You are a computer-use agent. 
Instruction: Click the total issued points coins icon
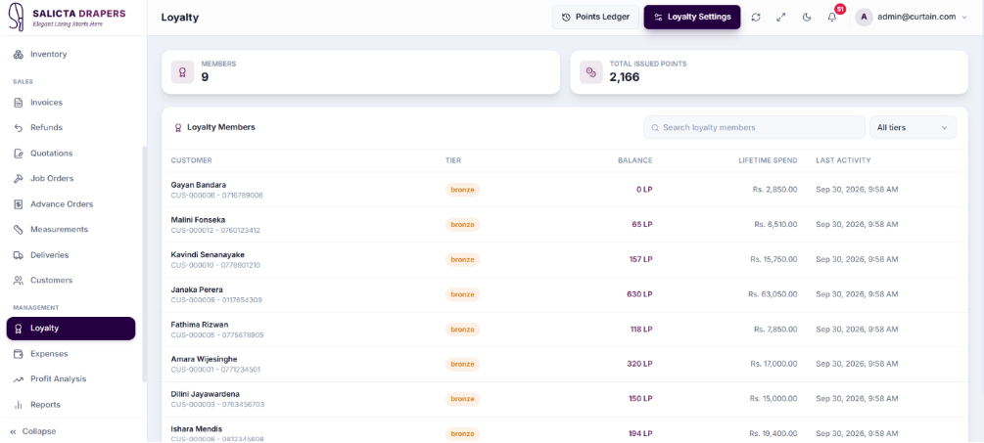click(x=590, y=72)
